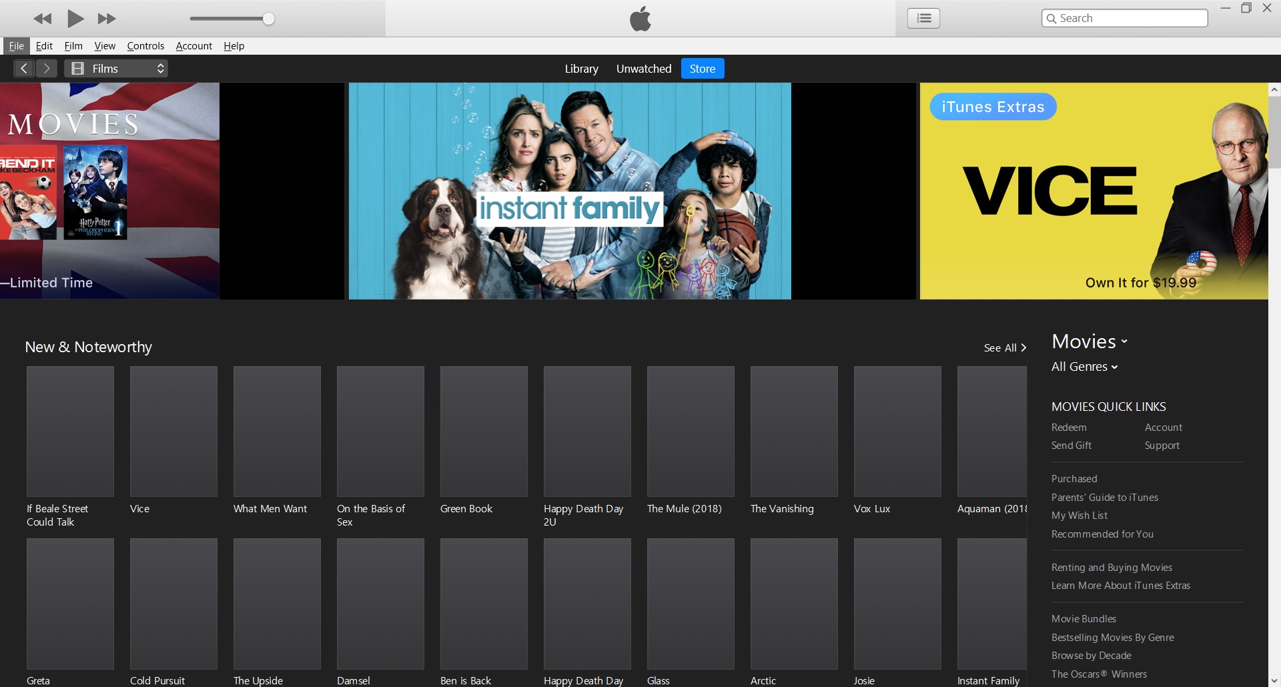Click the Send Gift link

[x=1072, y=446]
